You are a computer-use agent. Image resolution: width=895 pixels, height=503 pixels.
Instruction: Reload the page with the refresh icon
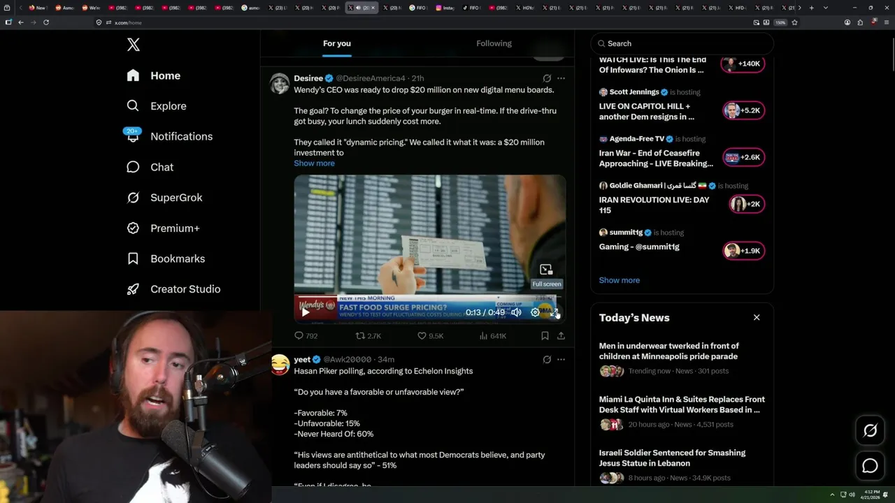pyautogui.click(x=46, y=22)
